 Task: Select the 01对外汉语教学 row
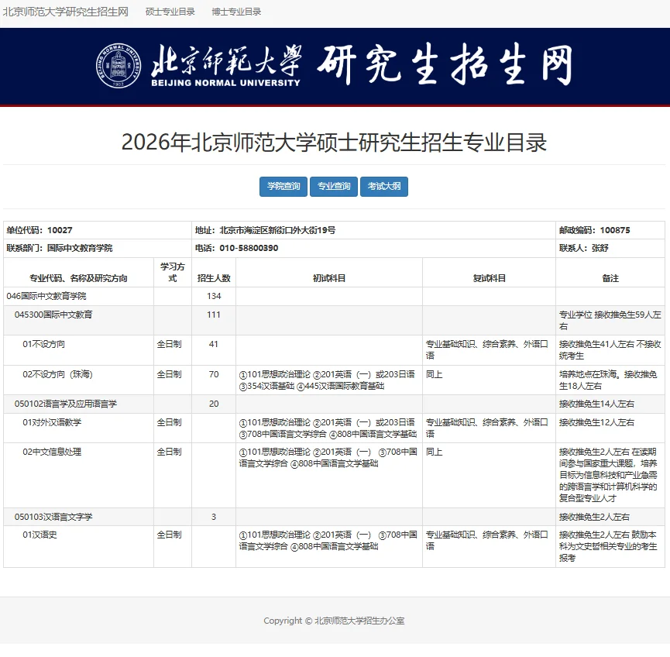click(334, 428)
